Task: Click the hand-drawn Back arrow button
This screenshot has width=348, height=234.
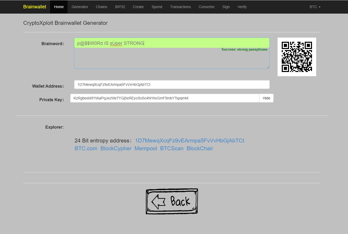Action: point(172,201)
